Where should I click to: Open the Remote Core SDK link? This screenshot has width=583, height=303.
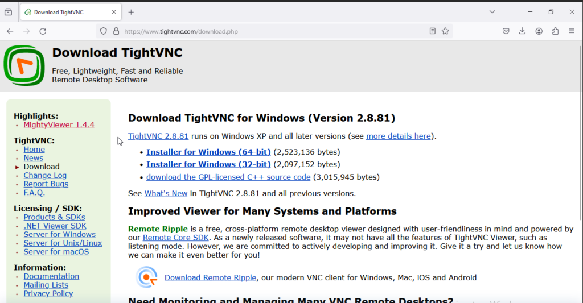(x=175, y=237)
